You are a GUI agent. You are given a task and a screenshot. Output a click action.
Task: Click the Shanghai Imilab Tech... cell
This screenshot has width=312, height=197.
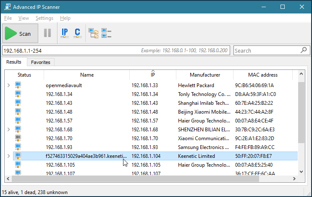tap(203, 103)
